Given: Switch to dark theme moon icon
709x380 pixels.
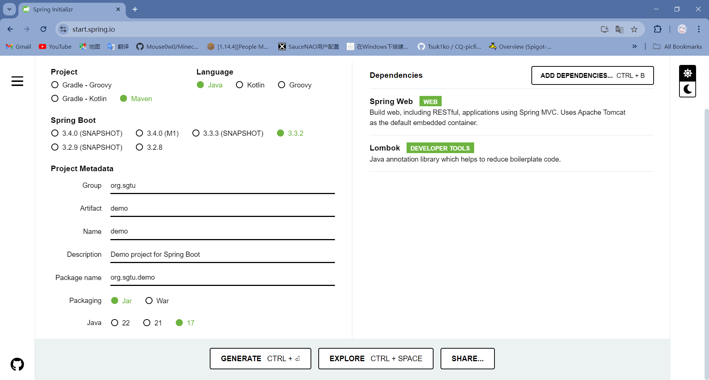Looking at the screenshot, I should [x=688, y=89].
